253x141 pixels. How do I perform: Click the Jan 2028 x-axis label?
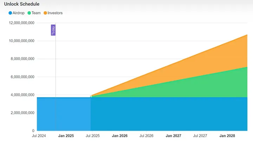point(227,135)
